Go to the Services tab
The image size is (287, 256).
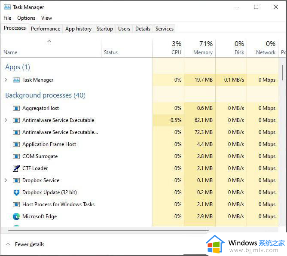click(x=165, y=29)
